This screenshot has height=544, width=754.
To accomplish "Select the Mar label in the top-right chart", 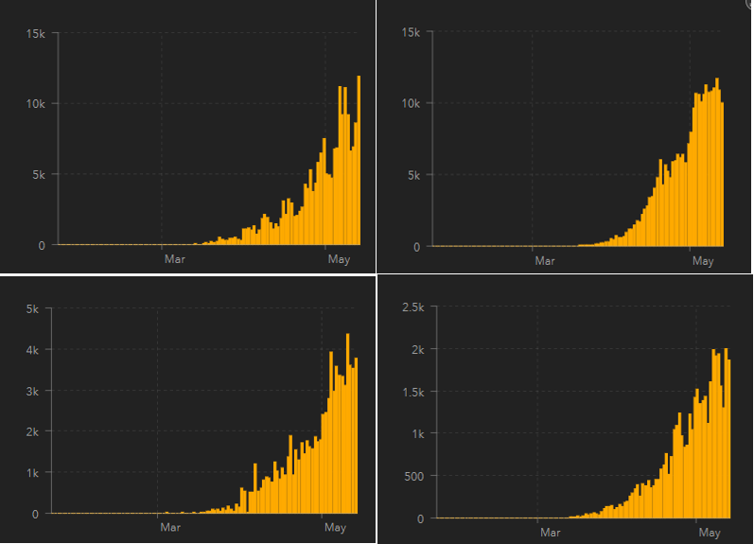I will (544, 260).
